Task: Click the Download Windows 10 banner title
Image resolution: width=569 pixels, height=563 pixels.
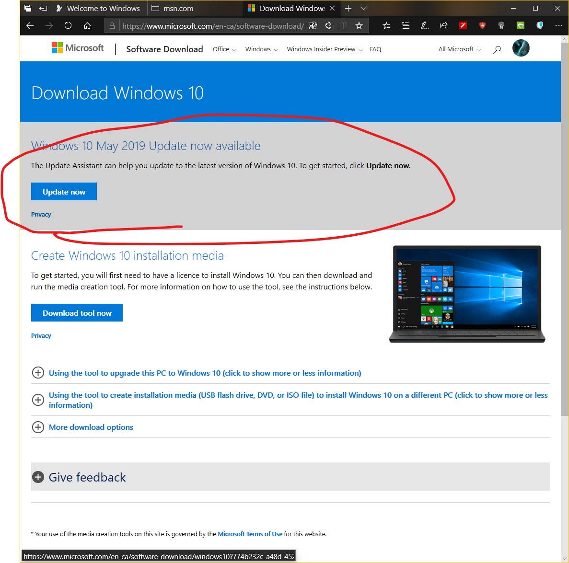Action: (117, 93)
